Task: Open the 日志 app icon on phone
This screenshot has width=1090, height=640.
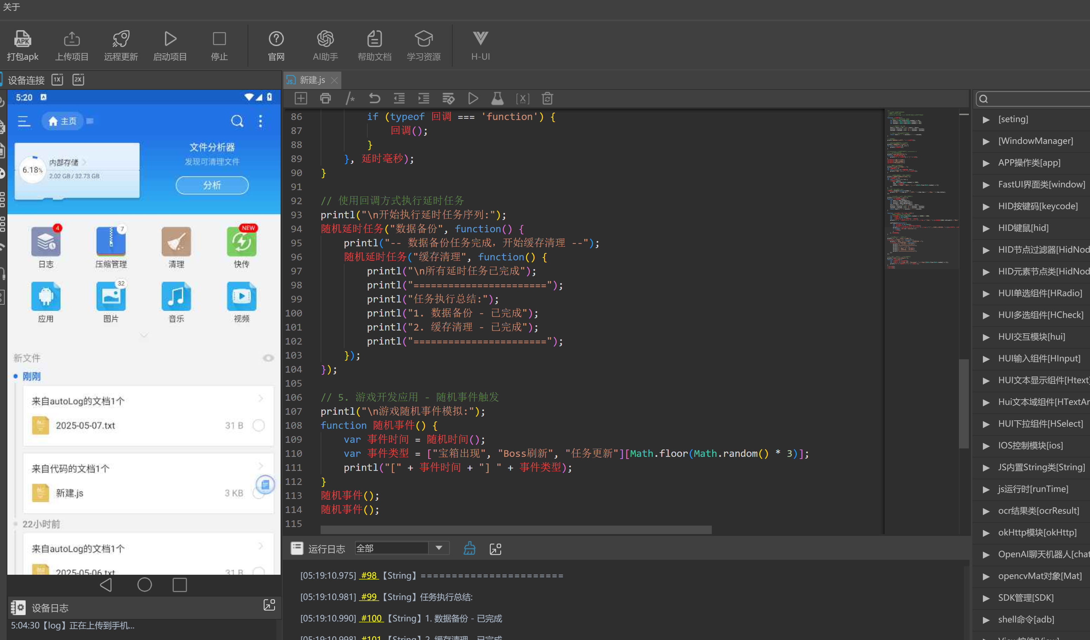Action: click(46, 241)
